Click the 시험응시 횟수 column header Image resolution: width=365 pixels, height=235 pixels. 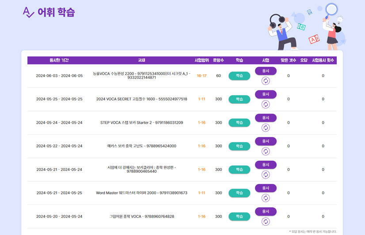[x=323, y=61]
